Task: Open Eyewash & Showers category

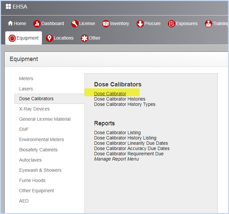Action: tap(40, 170)
